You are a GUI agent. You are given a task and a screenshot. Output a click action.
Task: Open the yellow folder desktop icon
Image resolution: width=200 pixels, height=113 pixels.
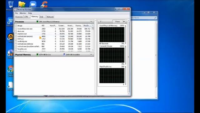pyautogui.click(x=22, y=4)
